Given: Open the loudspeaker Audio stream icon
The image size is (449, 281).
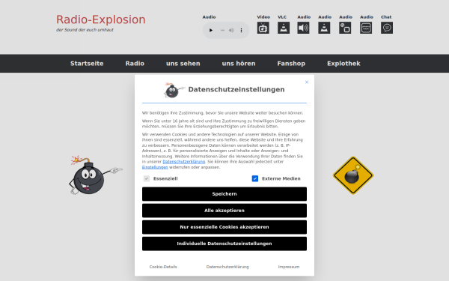Looking at the screenshot, I should (x=303, y=28).
